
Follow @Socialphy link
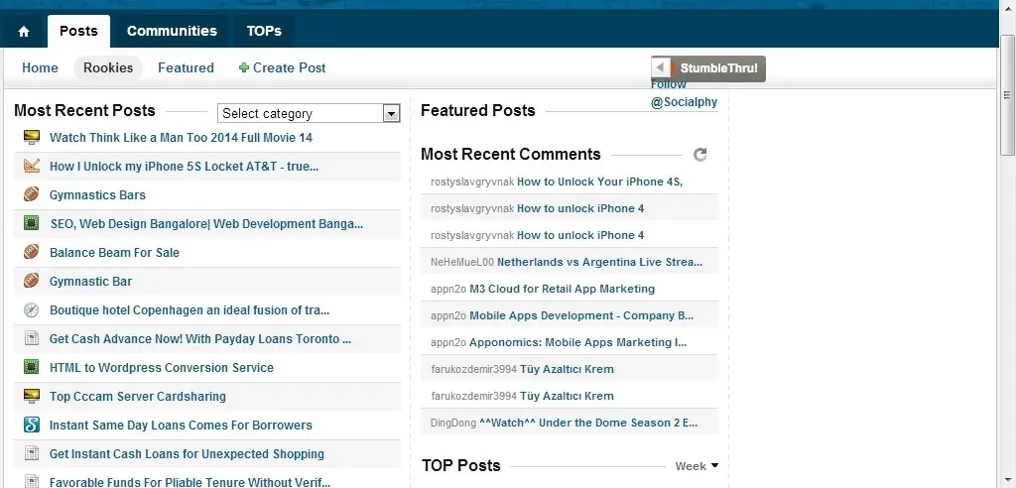click(685, 93)
